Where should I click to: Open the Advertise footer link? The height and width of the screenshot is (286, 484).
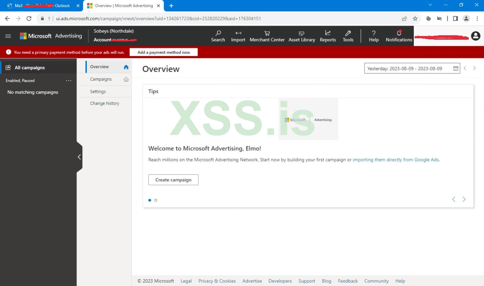click(252, 281)
